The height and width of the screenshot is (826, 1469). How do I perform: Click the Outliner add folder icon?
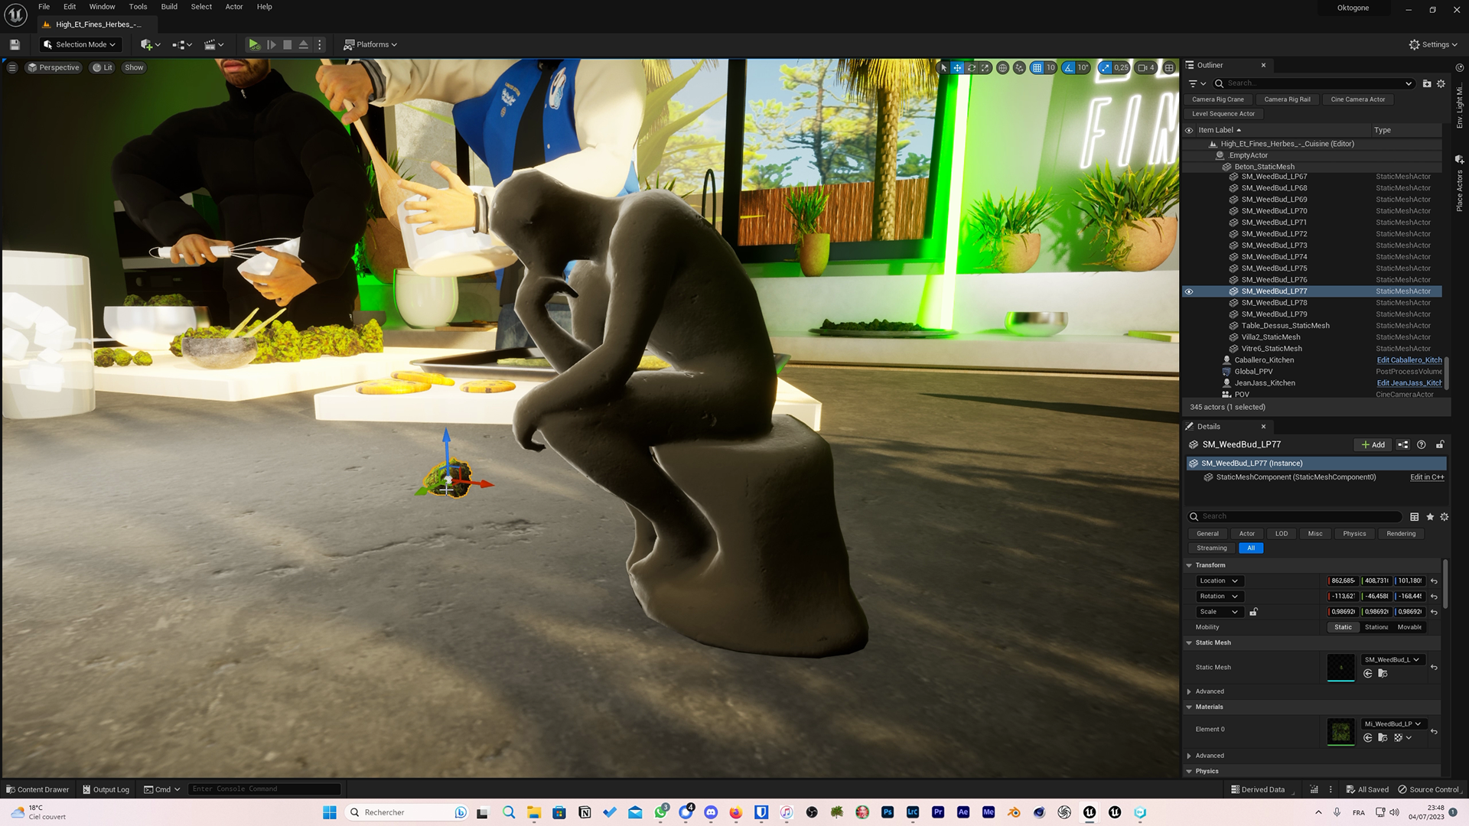pyautogui.click(x=1427, y=83)
